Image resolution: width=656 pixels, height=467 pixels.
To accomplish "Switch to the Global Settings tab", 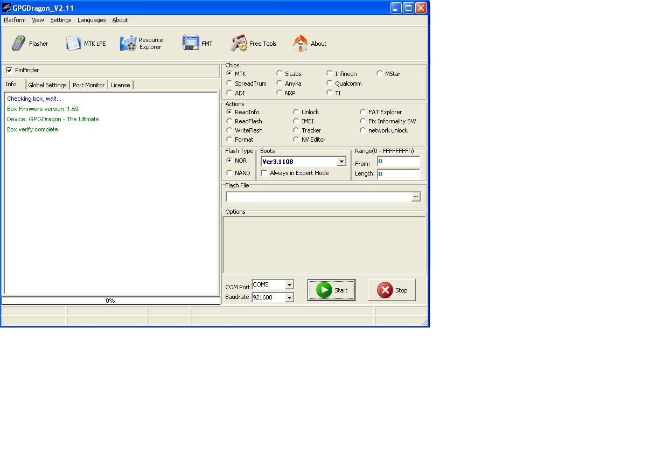I will tap(47, 85).
